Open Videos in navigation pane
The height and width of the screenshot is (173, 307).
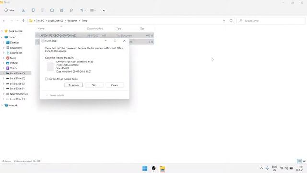[x=13, y=68]
